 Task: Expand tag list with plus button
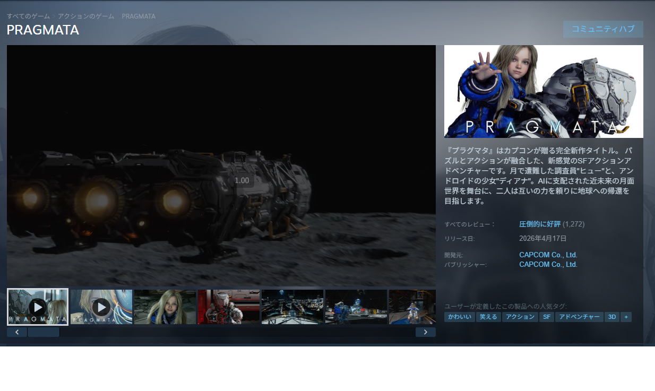pyautogui.click(x=626, y=317)
